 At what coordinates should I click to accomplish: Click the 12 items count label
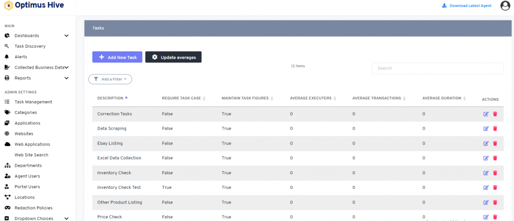tap(298, 66)
